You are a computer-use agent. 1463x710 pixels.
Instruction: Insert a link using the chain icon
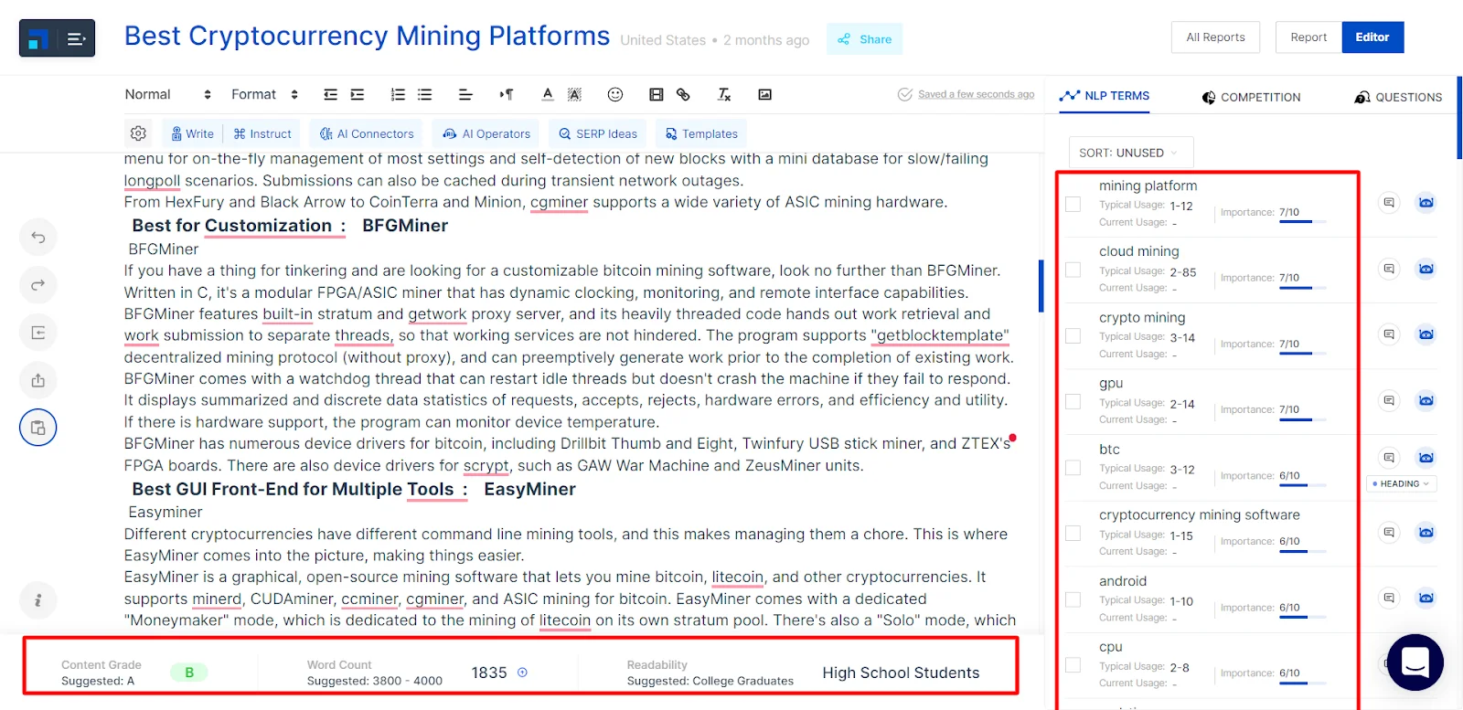pyautogui.click(x=683, y=94)
